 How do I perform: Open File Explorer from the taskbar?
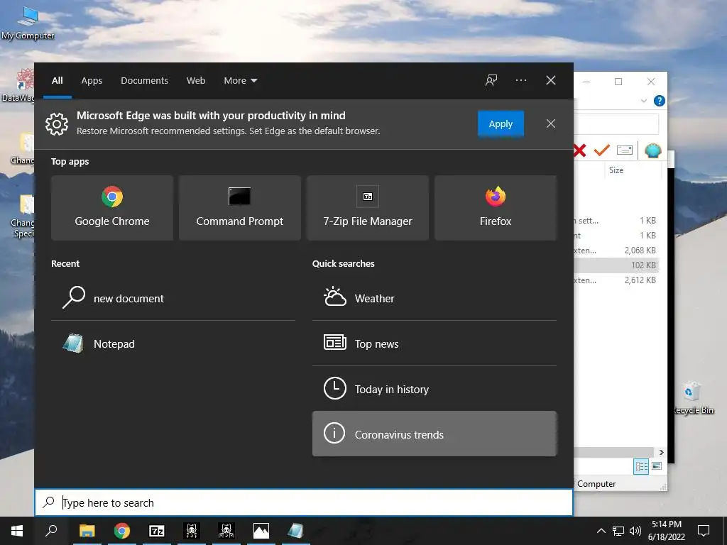87,531
